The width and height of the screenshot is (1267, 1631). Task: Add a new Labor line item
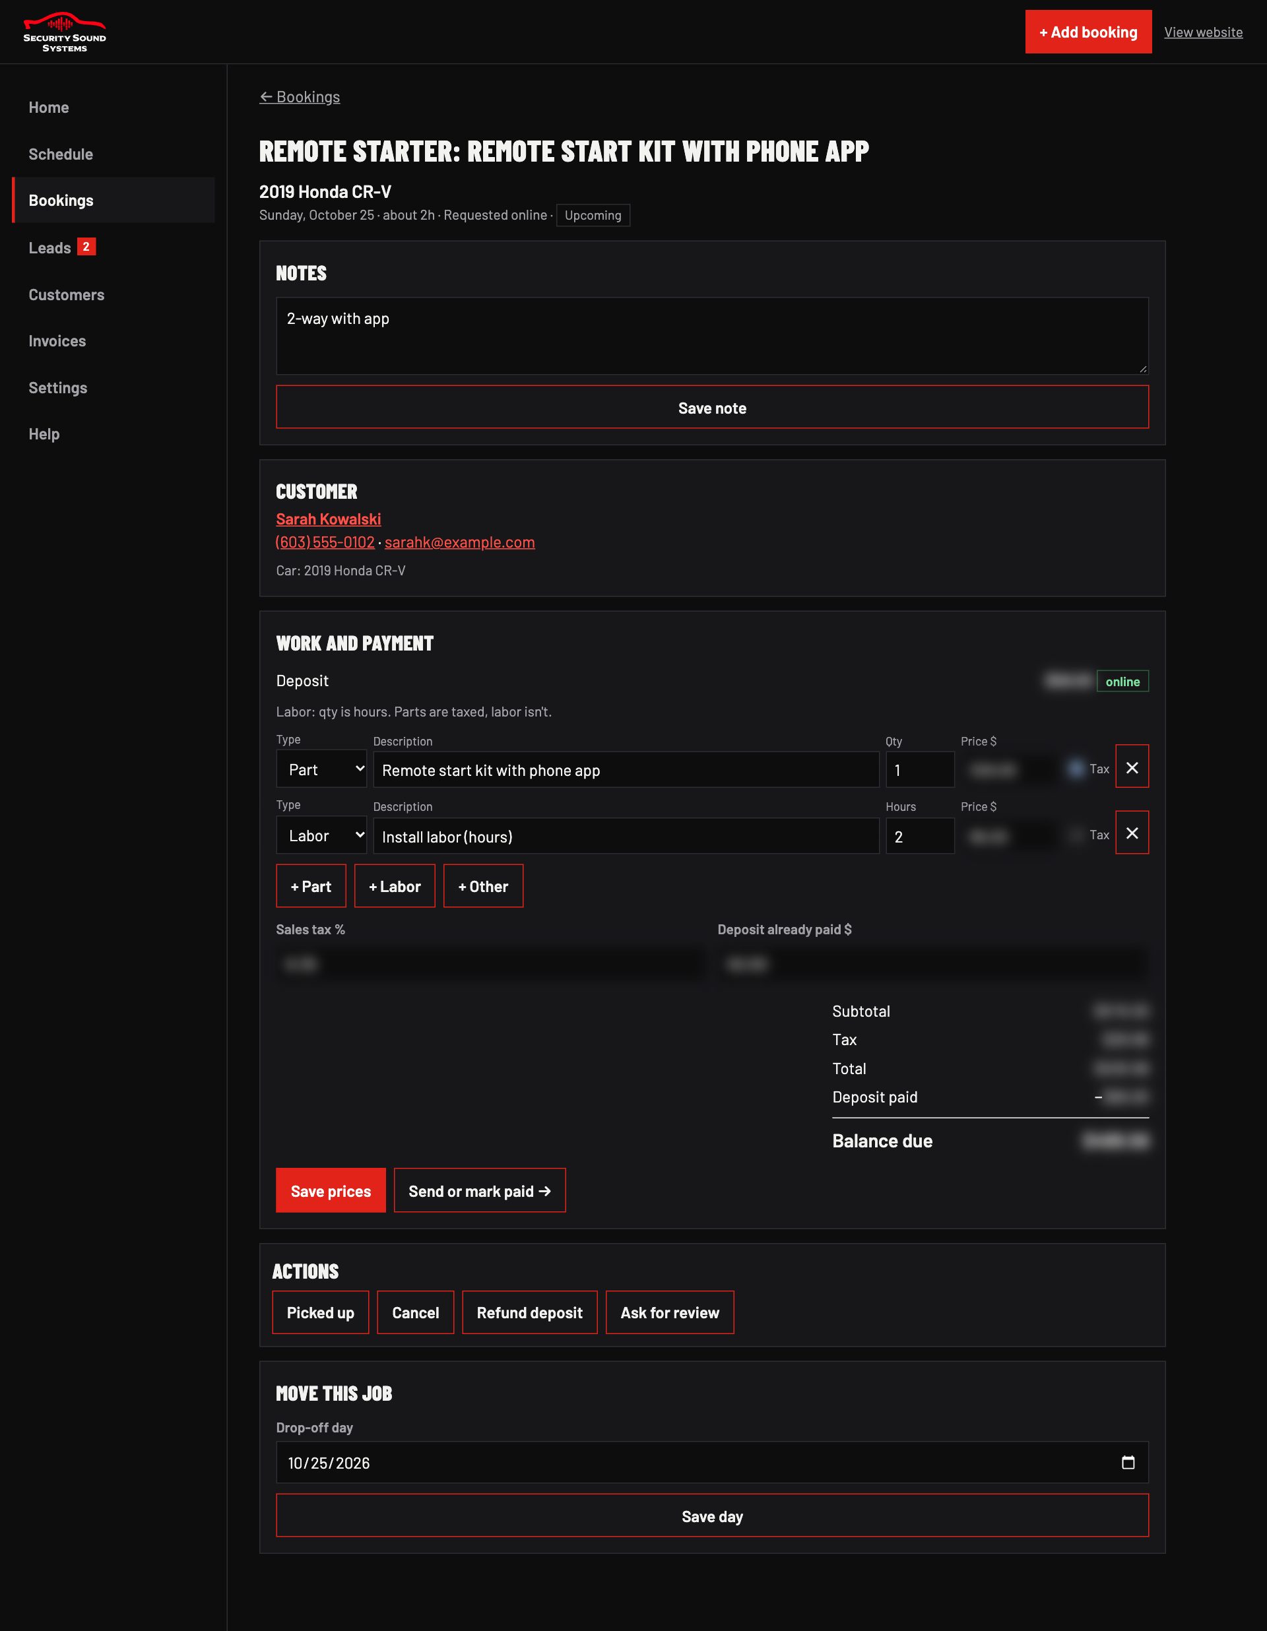[395, 887]
